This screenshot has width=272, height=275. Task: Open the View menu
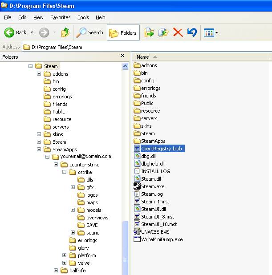38,17
